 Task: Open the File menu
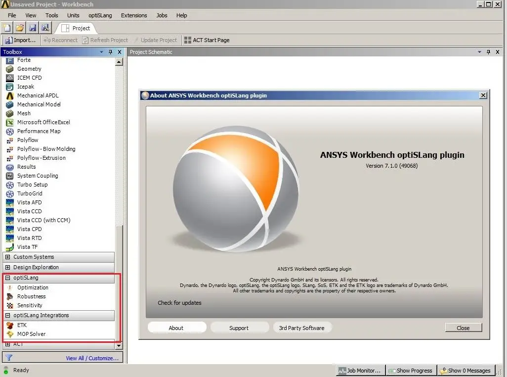(x=12, y=15)
